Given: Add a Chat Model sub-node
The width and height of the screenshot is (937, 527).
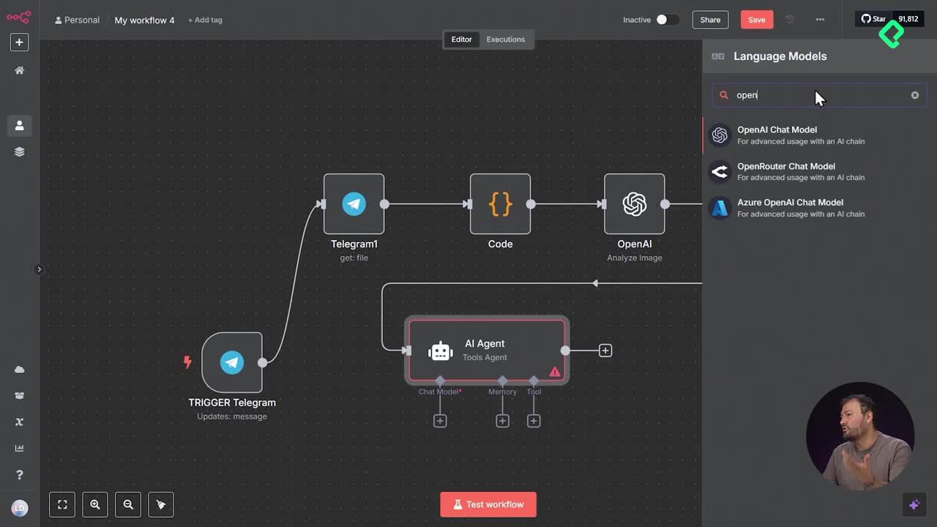Looking at the screenshot, I should (x=440, y=421).
